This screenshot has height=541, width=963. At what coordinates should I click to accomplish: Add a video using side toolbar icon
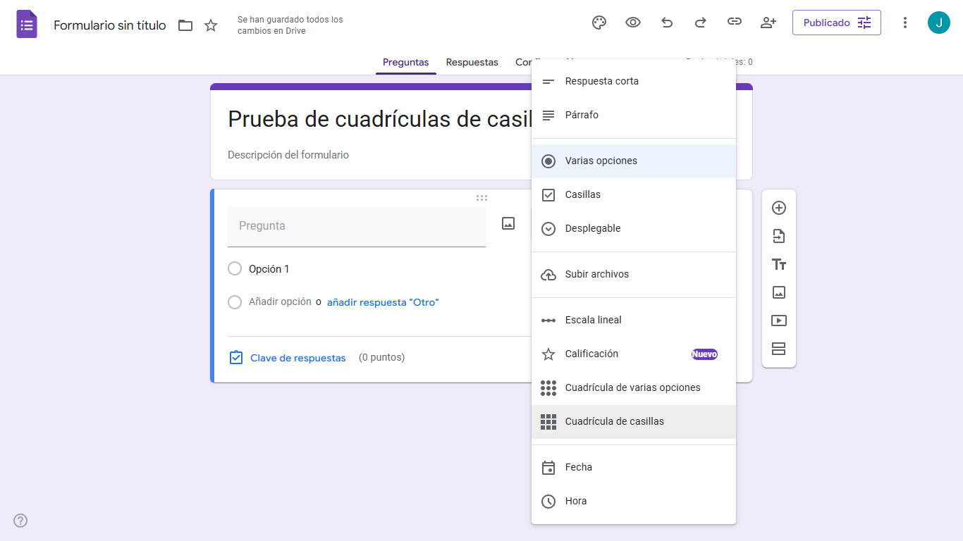[x=779, y=321]
